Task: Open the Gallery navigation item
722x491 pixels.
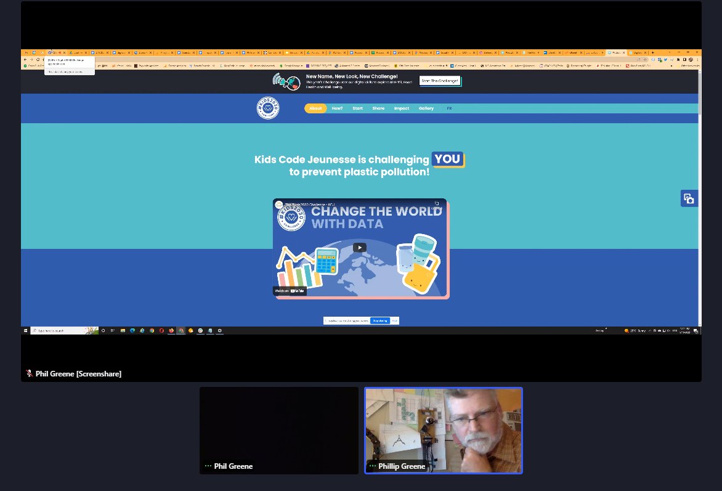Action: 426,108
